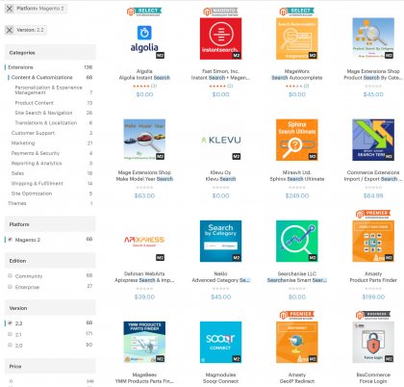Open Product Search By Category icon
Screen dimensions: 404x387
[x=373, y=39]
